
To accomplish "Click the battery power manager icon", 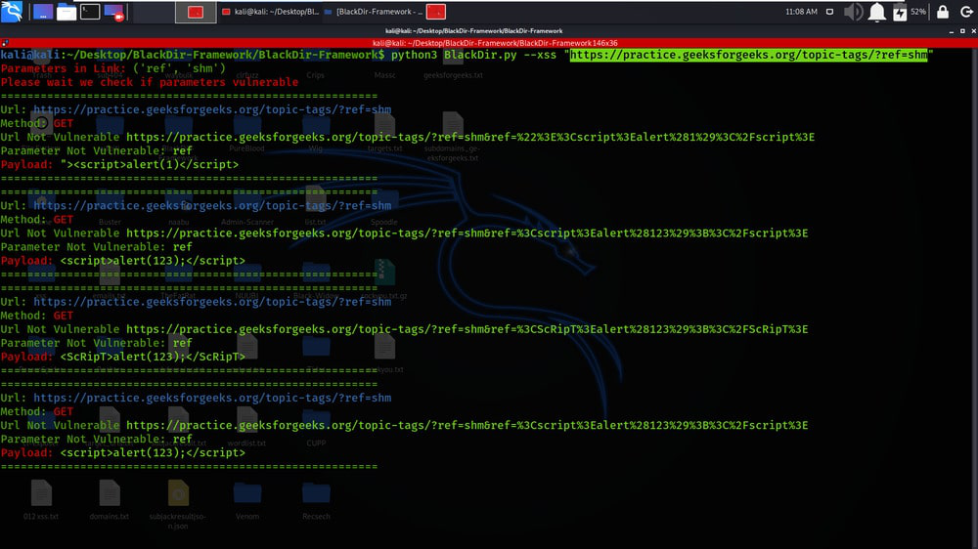I will (x=900, y=12).
